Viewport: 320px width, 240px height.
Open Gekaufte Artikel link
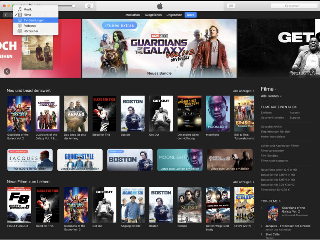[x=271, y=127]
